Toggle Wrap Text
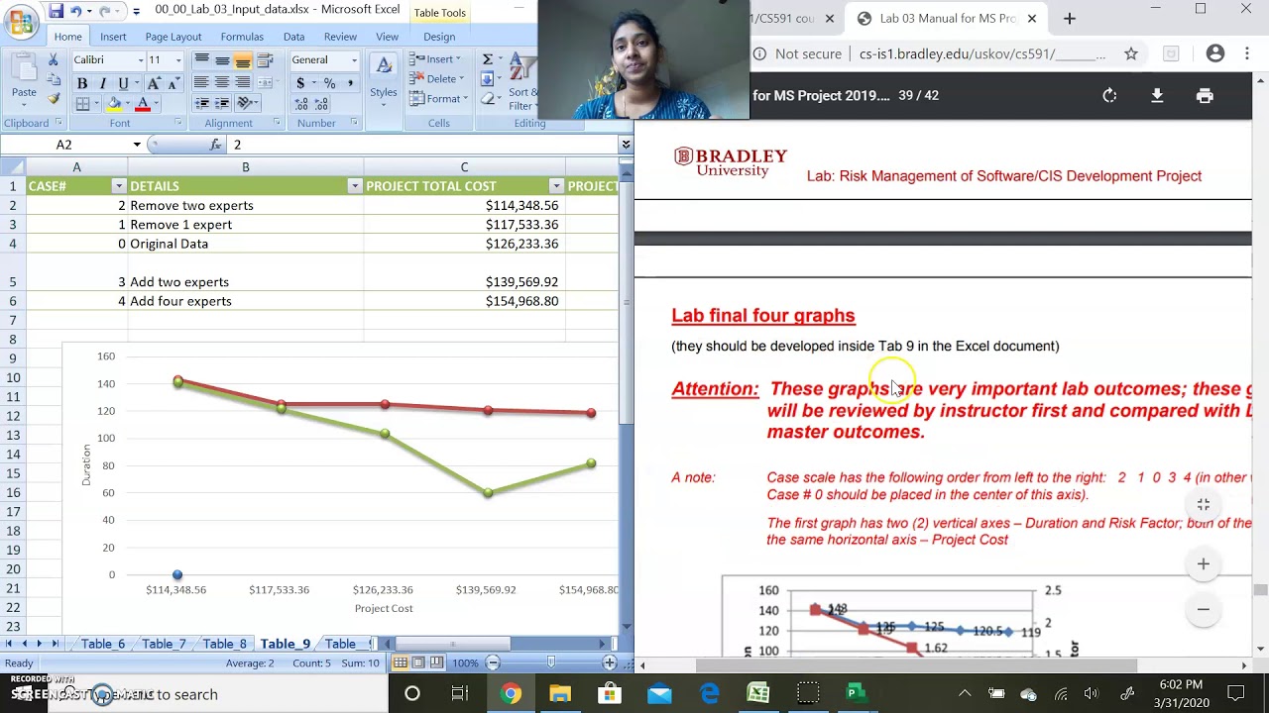Viewport: 1269px width, 713px height. tap(265, 61)
